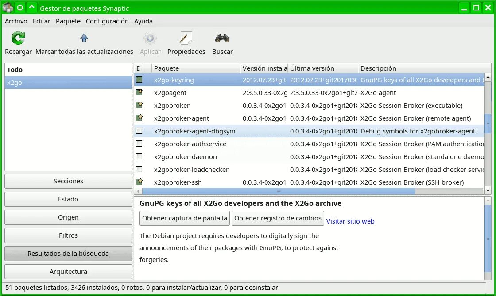The width and height of the screenshot is (496, 296).
Task: Select x2go search result in filter list
Action: [x=68, y=82]
